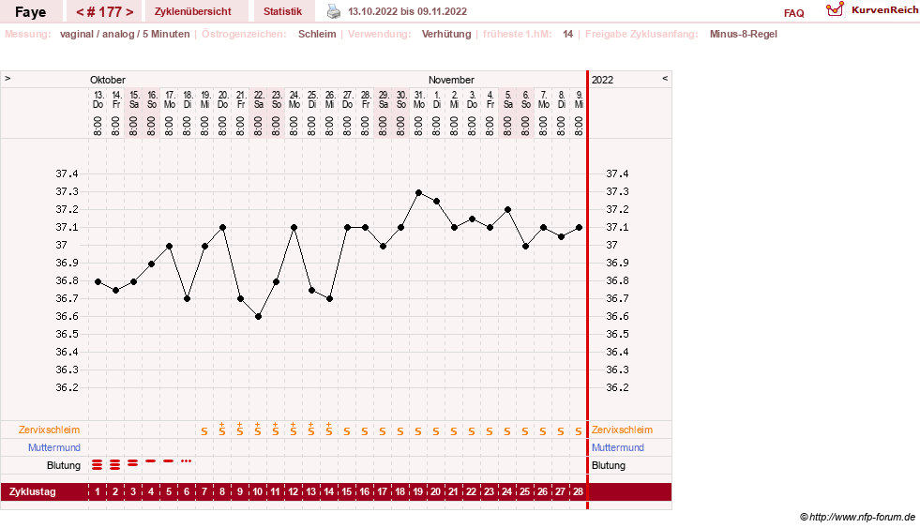Click the 2022 year label

(x=602, y=80)
